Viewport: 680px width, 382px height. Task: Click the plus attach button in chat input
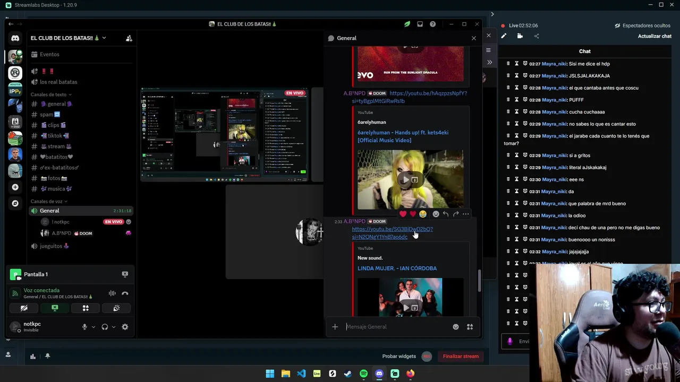point(335,327)
